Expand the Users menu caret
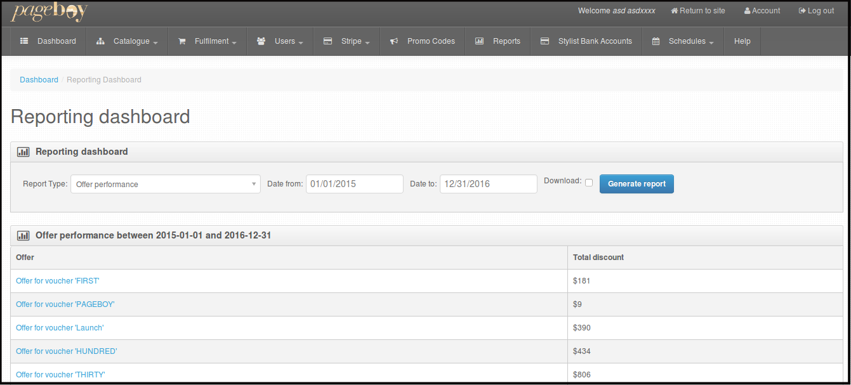The width and height of the screenshot is (851, 385). (x=300, y=42)
